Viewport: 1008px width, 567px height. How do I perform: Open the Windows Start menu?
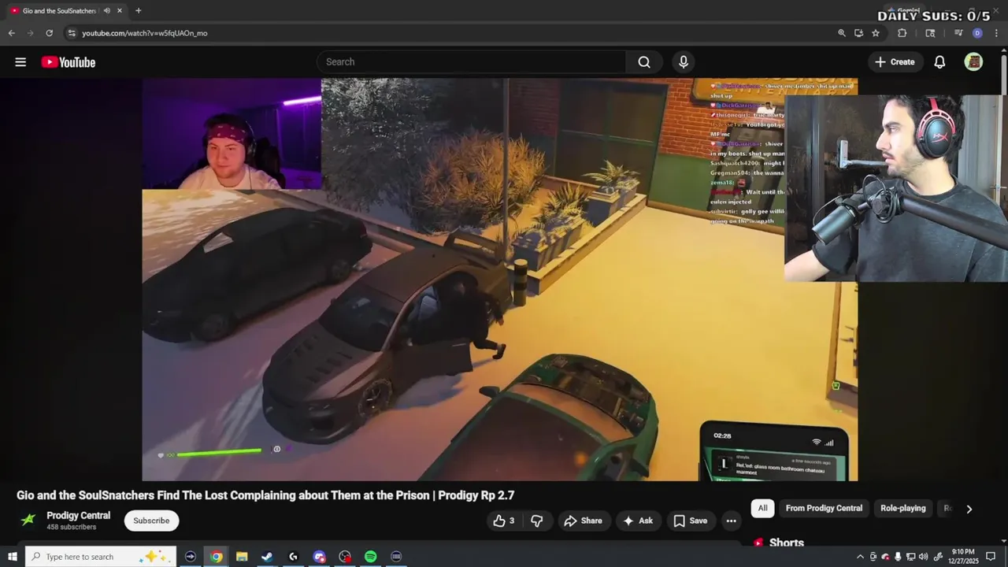click(12, 557)
